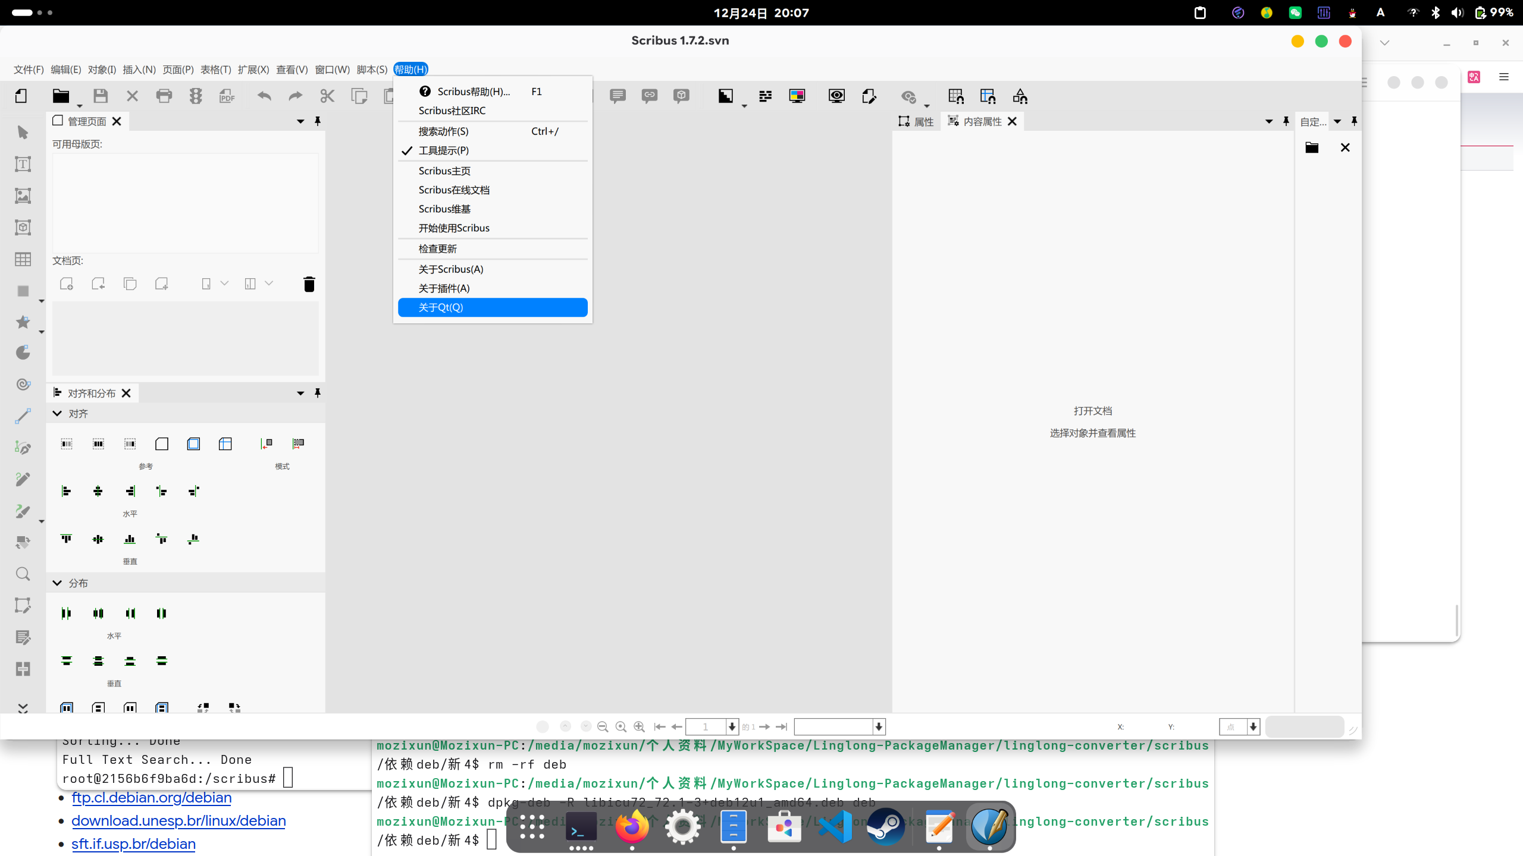Select the Zoom magnifier tool
The height and width of the screenshot is (856, 1523).
pos(23,574)
